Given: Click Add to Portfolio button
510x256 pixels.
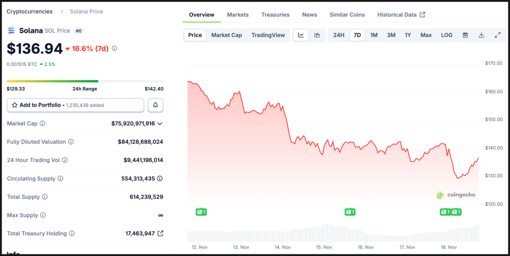Looking at the screenshot, I should 75,105.
